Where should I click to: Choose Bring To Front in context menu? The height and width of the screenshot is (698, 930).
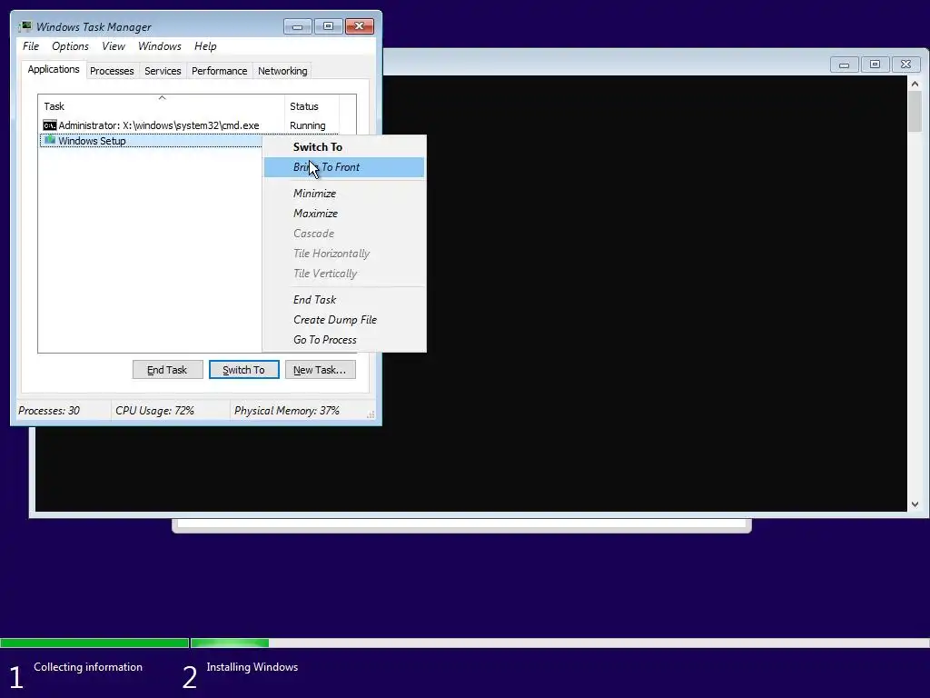point(344,167)
